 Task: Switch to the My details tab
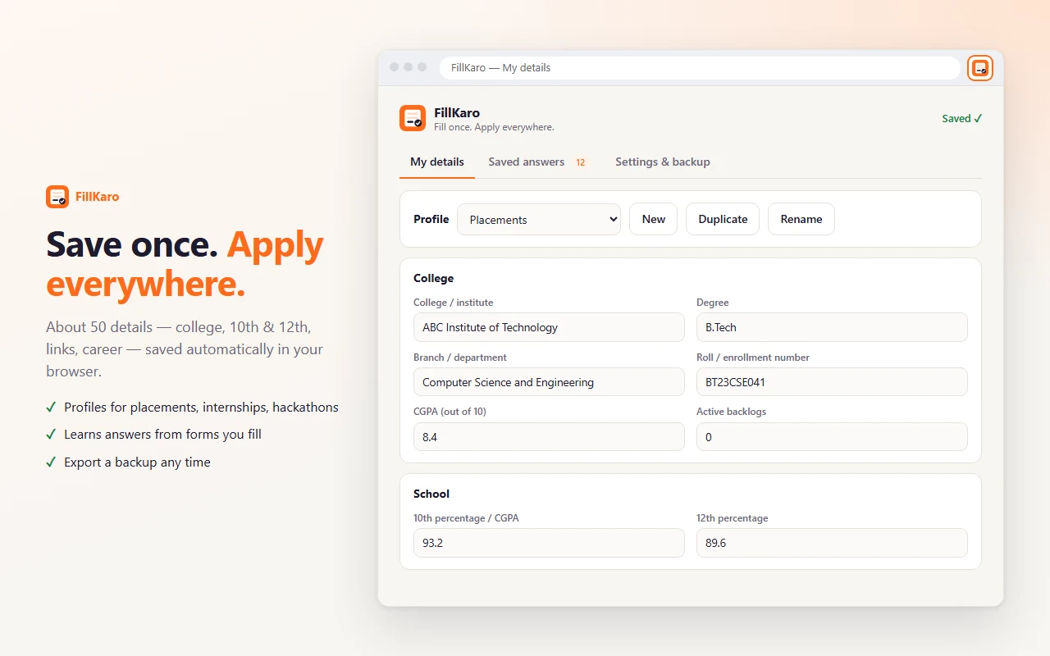click(x=437, y=162)
